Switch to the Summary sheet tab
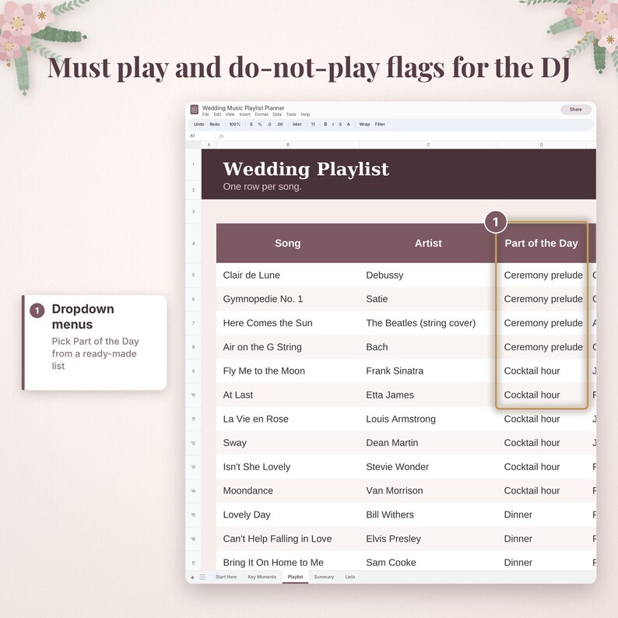This screenshot has width=618, height=618. tap(324, 577)
